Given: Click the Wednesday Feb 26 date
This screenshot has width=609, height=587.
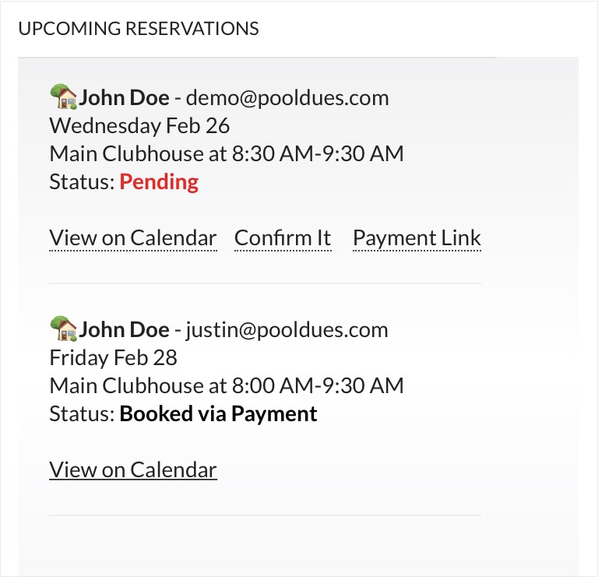Looking at the screenshot, I should pyautogui.click(x=139, y=125).
